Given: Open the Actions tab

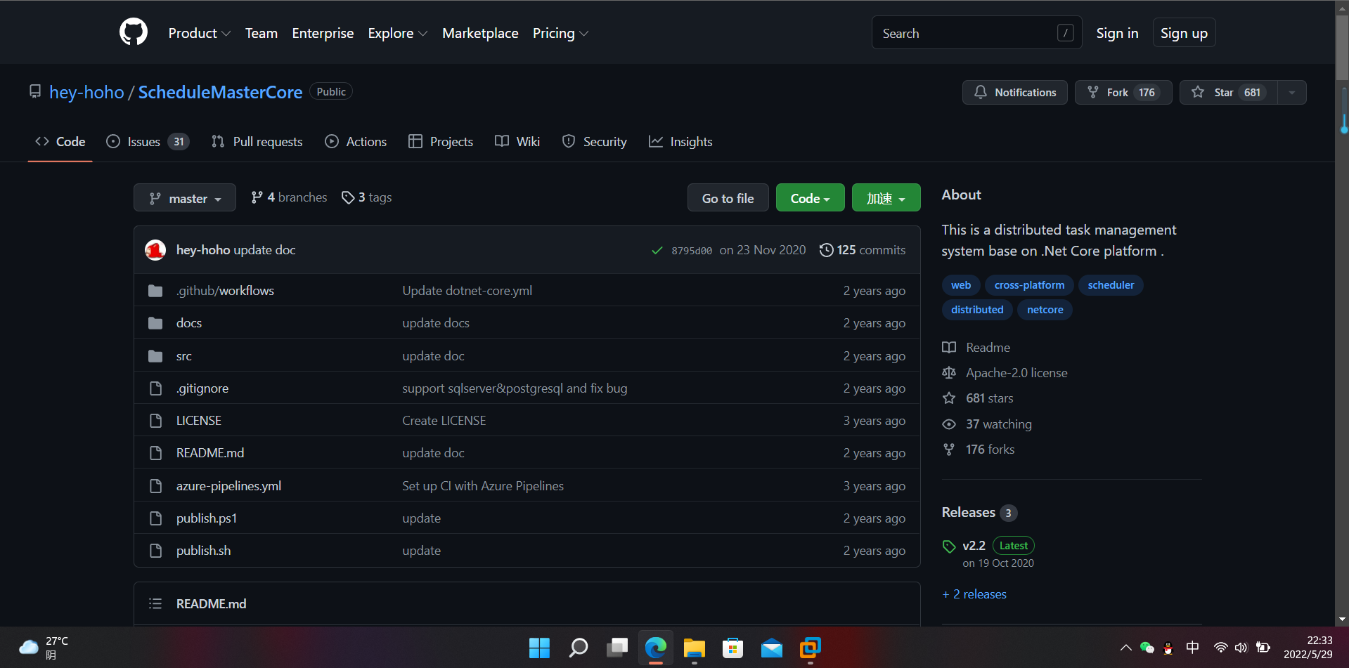Looking at the screenshot, I should tap(356, 142).
